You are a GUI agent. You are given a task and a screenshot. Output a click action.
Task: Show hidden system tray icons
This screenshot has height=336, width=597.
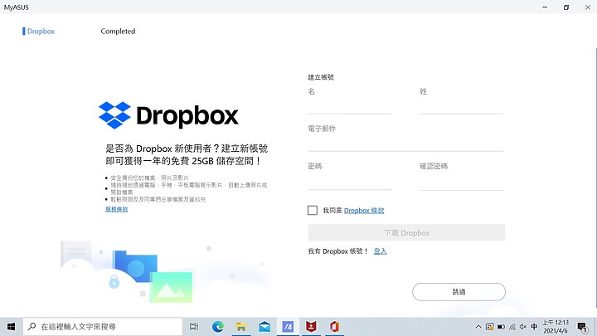(478, 327)
